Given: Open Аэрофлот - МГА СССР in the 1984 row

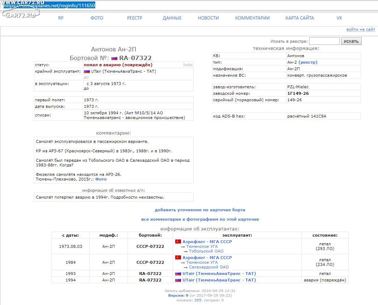Looking at the screenshot, I should coord(207,258).
